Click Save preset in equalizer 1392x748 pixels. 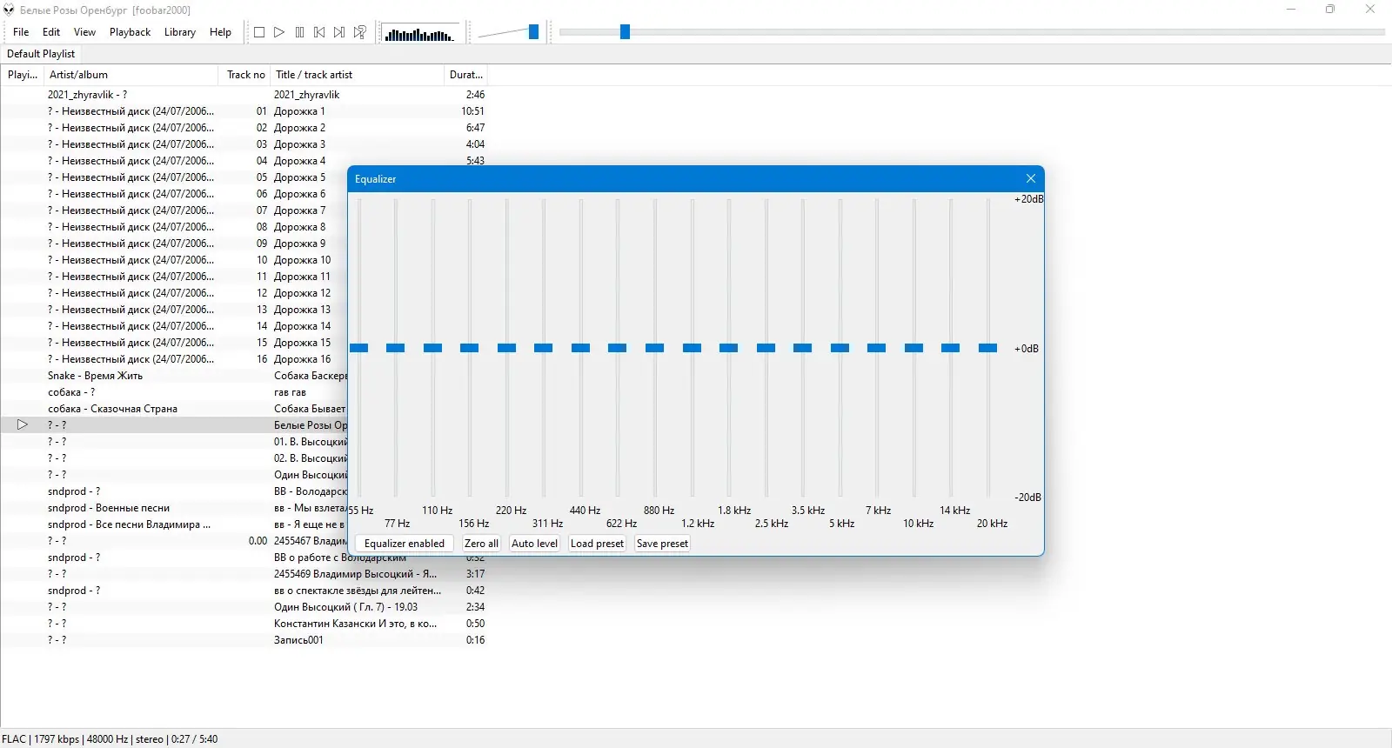pyautogui.click(x=662, y=544)
